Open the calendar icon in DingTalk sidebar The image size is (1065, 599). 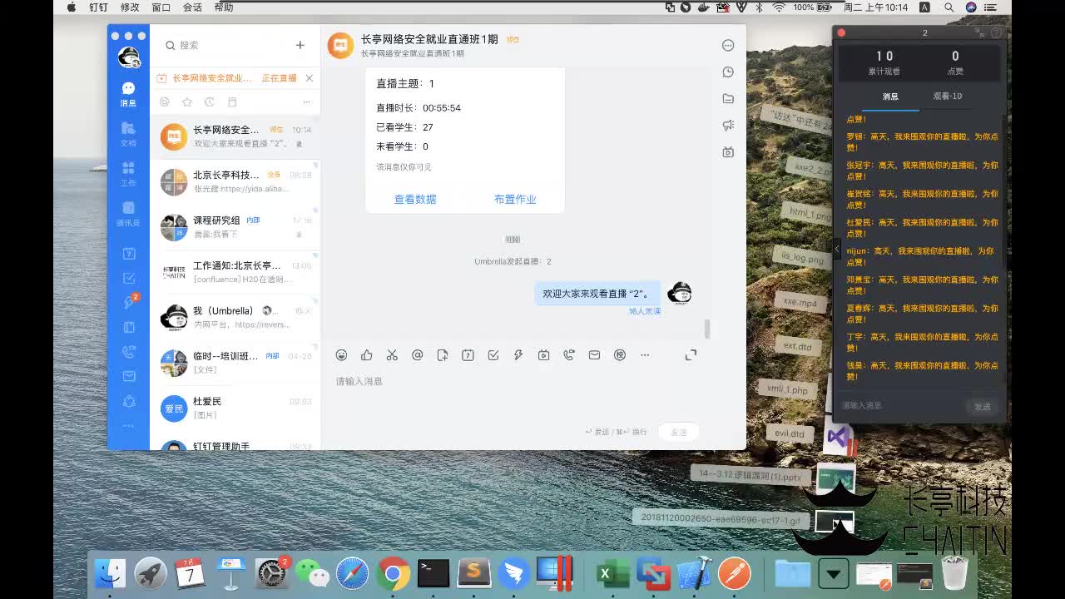coord(129,254)
